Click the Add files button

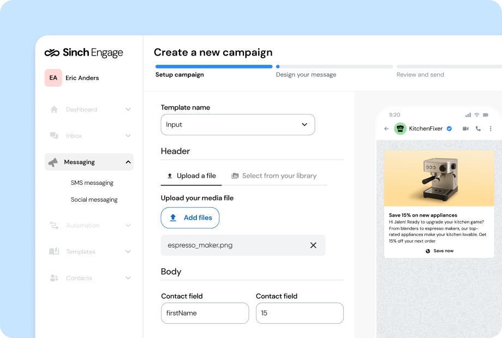coord(190,218)
